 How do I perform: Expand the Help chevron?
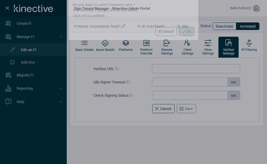pyautogui.click(x=61, y=102)
